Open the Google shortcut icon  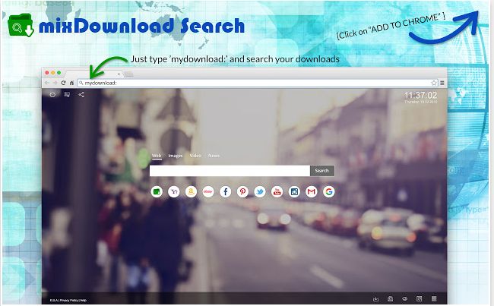(328, 191)
